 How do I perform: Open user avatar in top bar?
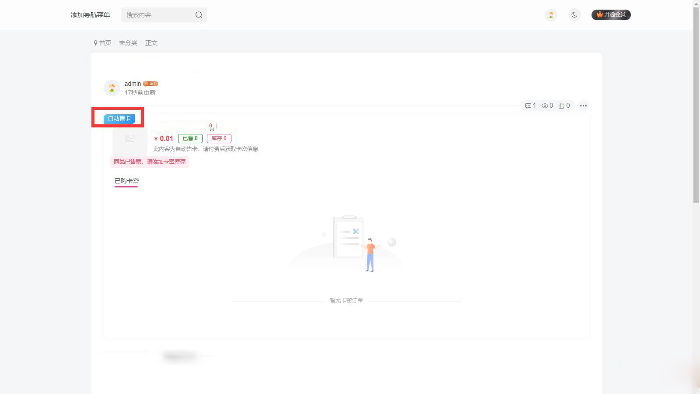point(551,15)
